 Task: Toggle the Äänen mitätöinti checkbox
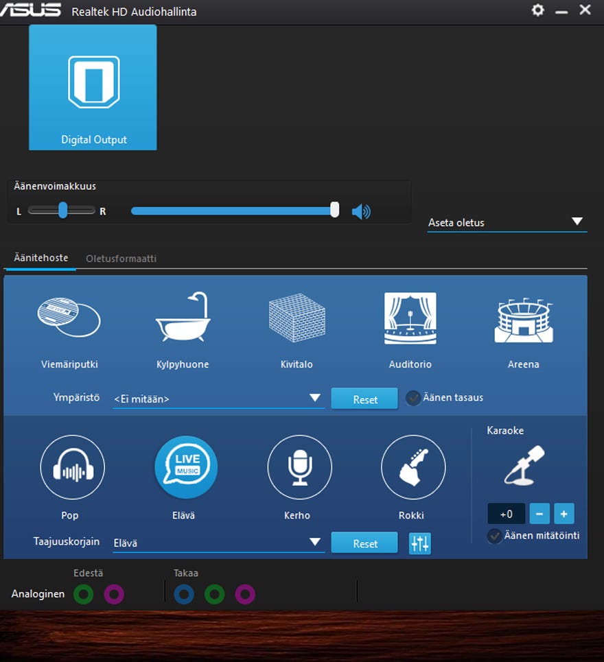494,536
